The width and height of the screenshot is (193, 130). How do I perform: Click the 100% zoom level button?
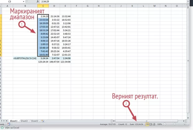point(159,124)
